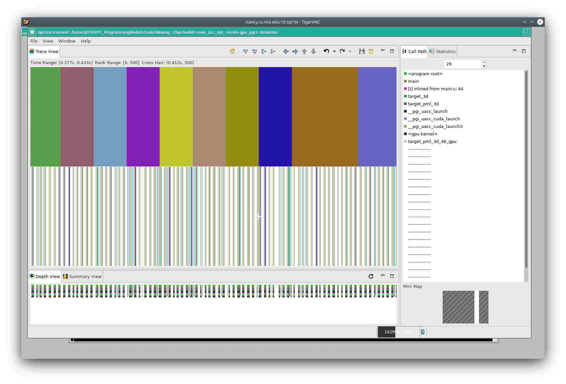Select target_pml_3d call path entry
This screenshot has height=384, width=566.
[421, 104]
